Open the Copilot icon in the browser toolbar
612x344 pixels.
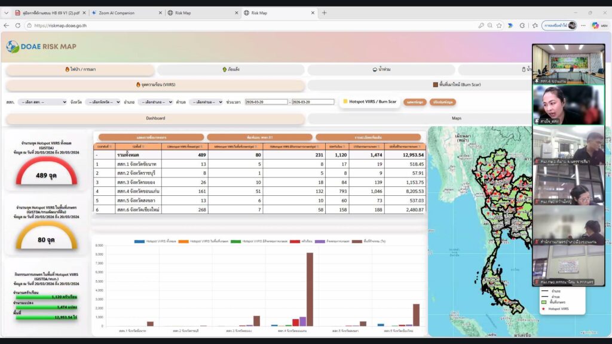595,26
